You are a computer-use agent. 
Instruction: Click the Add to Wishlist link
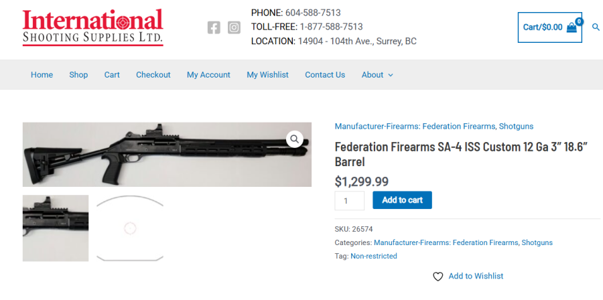pyautogui.click(x=476, y=276)
